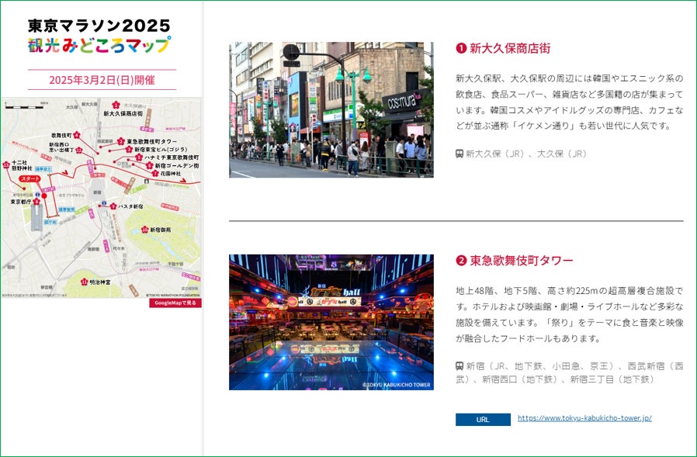Click map marker 2 for 東急歌舞伎町タワー
The height and width of the screenshot is (457, 697).
pyautogui.click(x=121, y=141)
